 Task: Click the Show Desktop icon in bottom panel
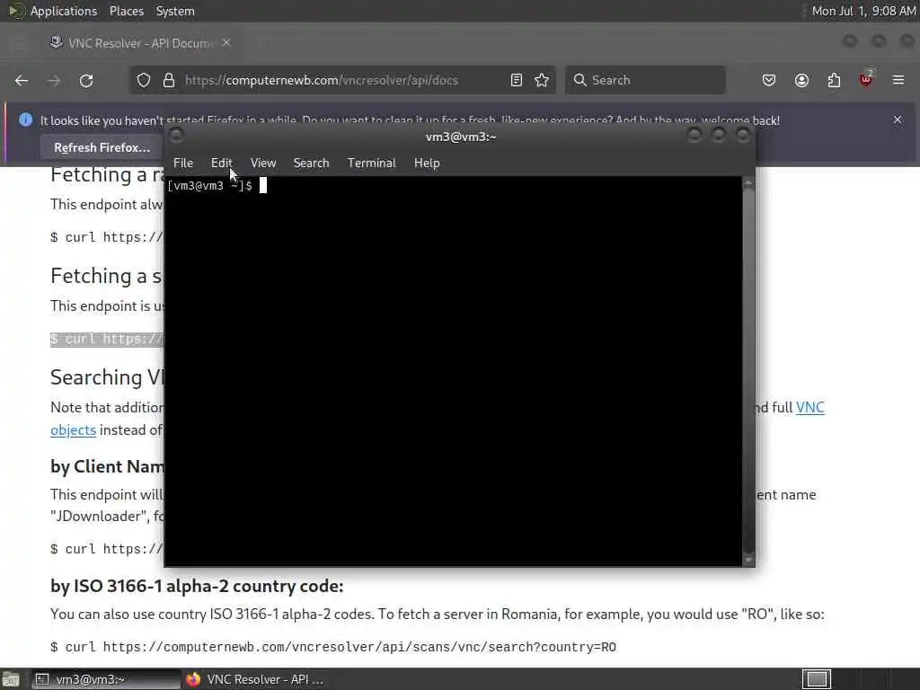click(x=11, y=679)
